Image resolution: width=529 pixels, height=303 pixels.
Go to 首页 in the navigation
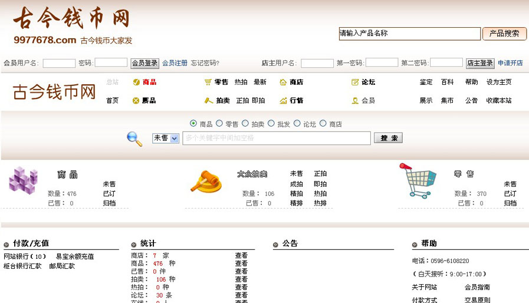coord(112,101)
